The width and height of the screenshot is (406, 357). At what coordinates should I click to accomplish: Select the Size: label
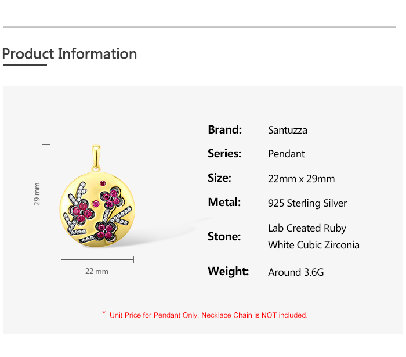pyautogui.click(x=219, y=178)
